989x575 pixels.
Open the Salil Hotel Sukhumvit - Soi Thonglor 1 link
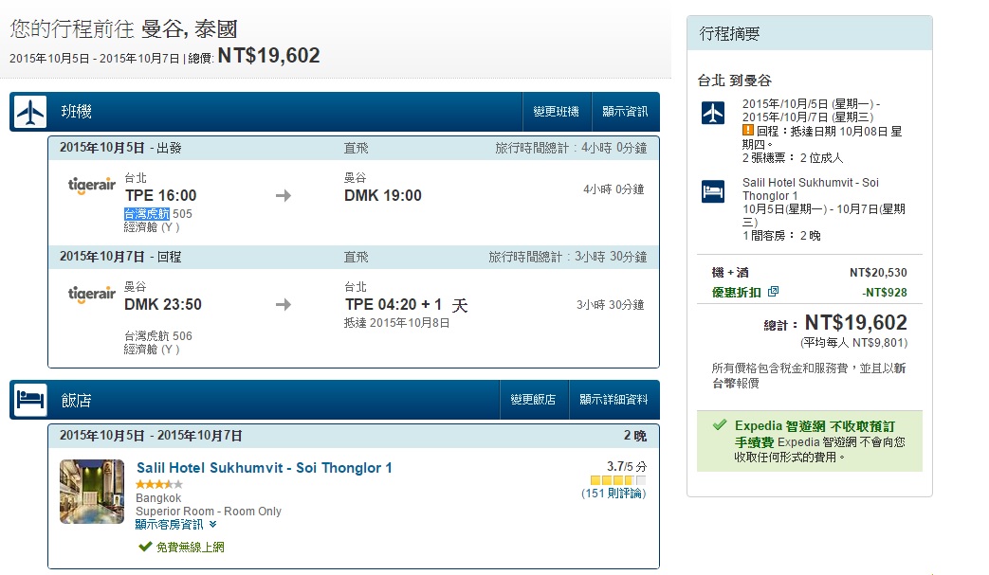point(264,468)
